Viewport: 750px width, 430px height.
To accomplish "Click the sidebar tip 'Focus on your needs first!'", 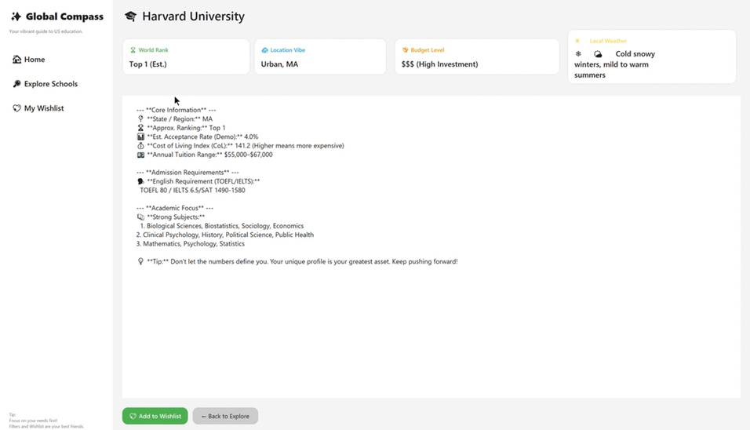I will pos(33,421).
